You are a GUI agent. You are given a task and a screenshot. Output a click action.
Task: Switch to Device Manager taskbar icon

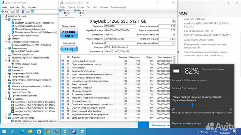56,131
